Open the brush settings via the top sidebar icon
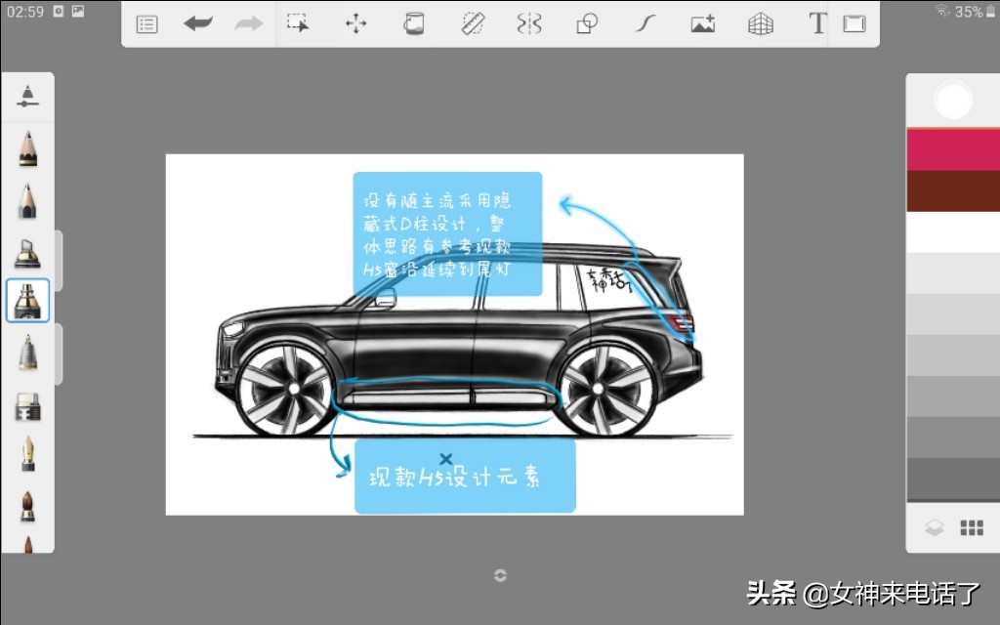Screen dimensions: 1000x625 tap(26, 95)
